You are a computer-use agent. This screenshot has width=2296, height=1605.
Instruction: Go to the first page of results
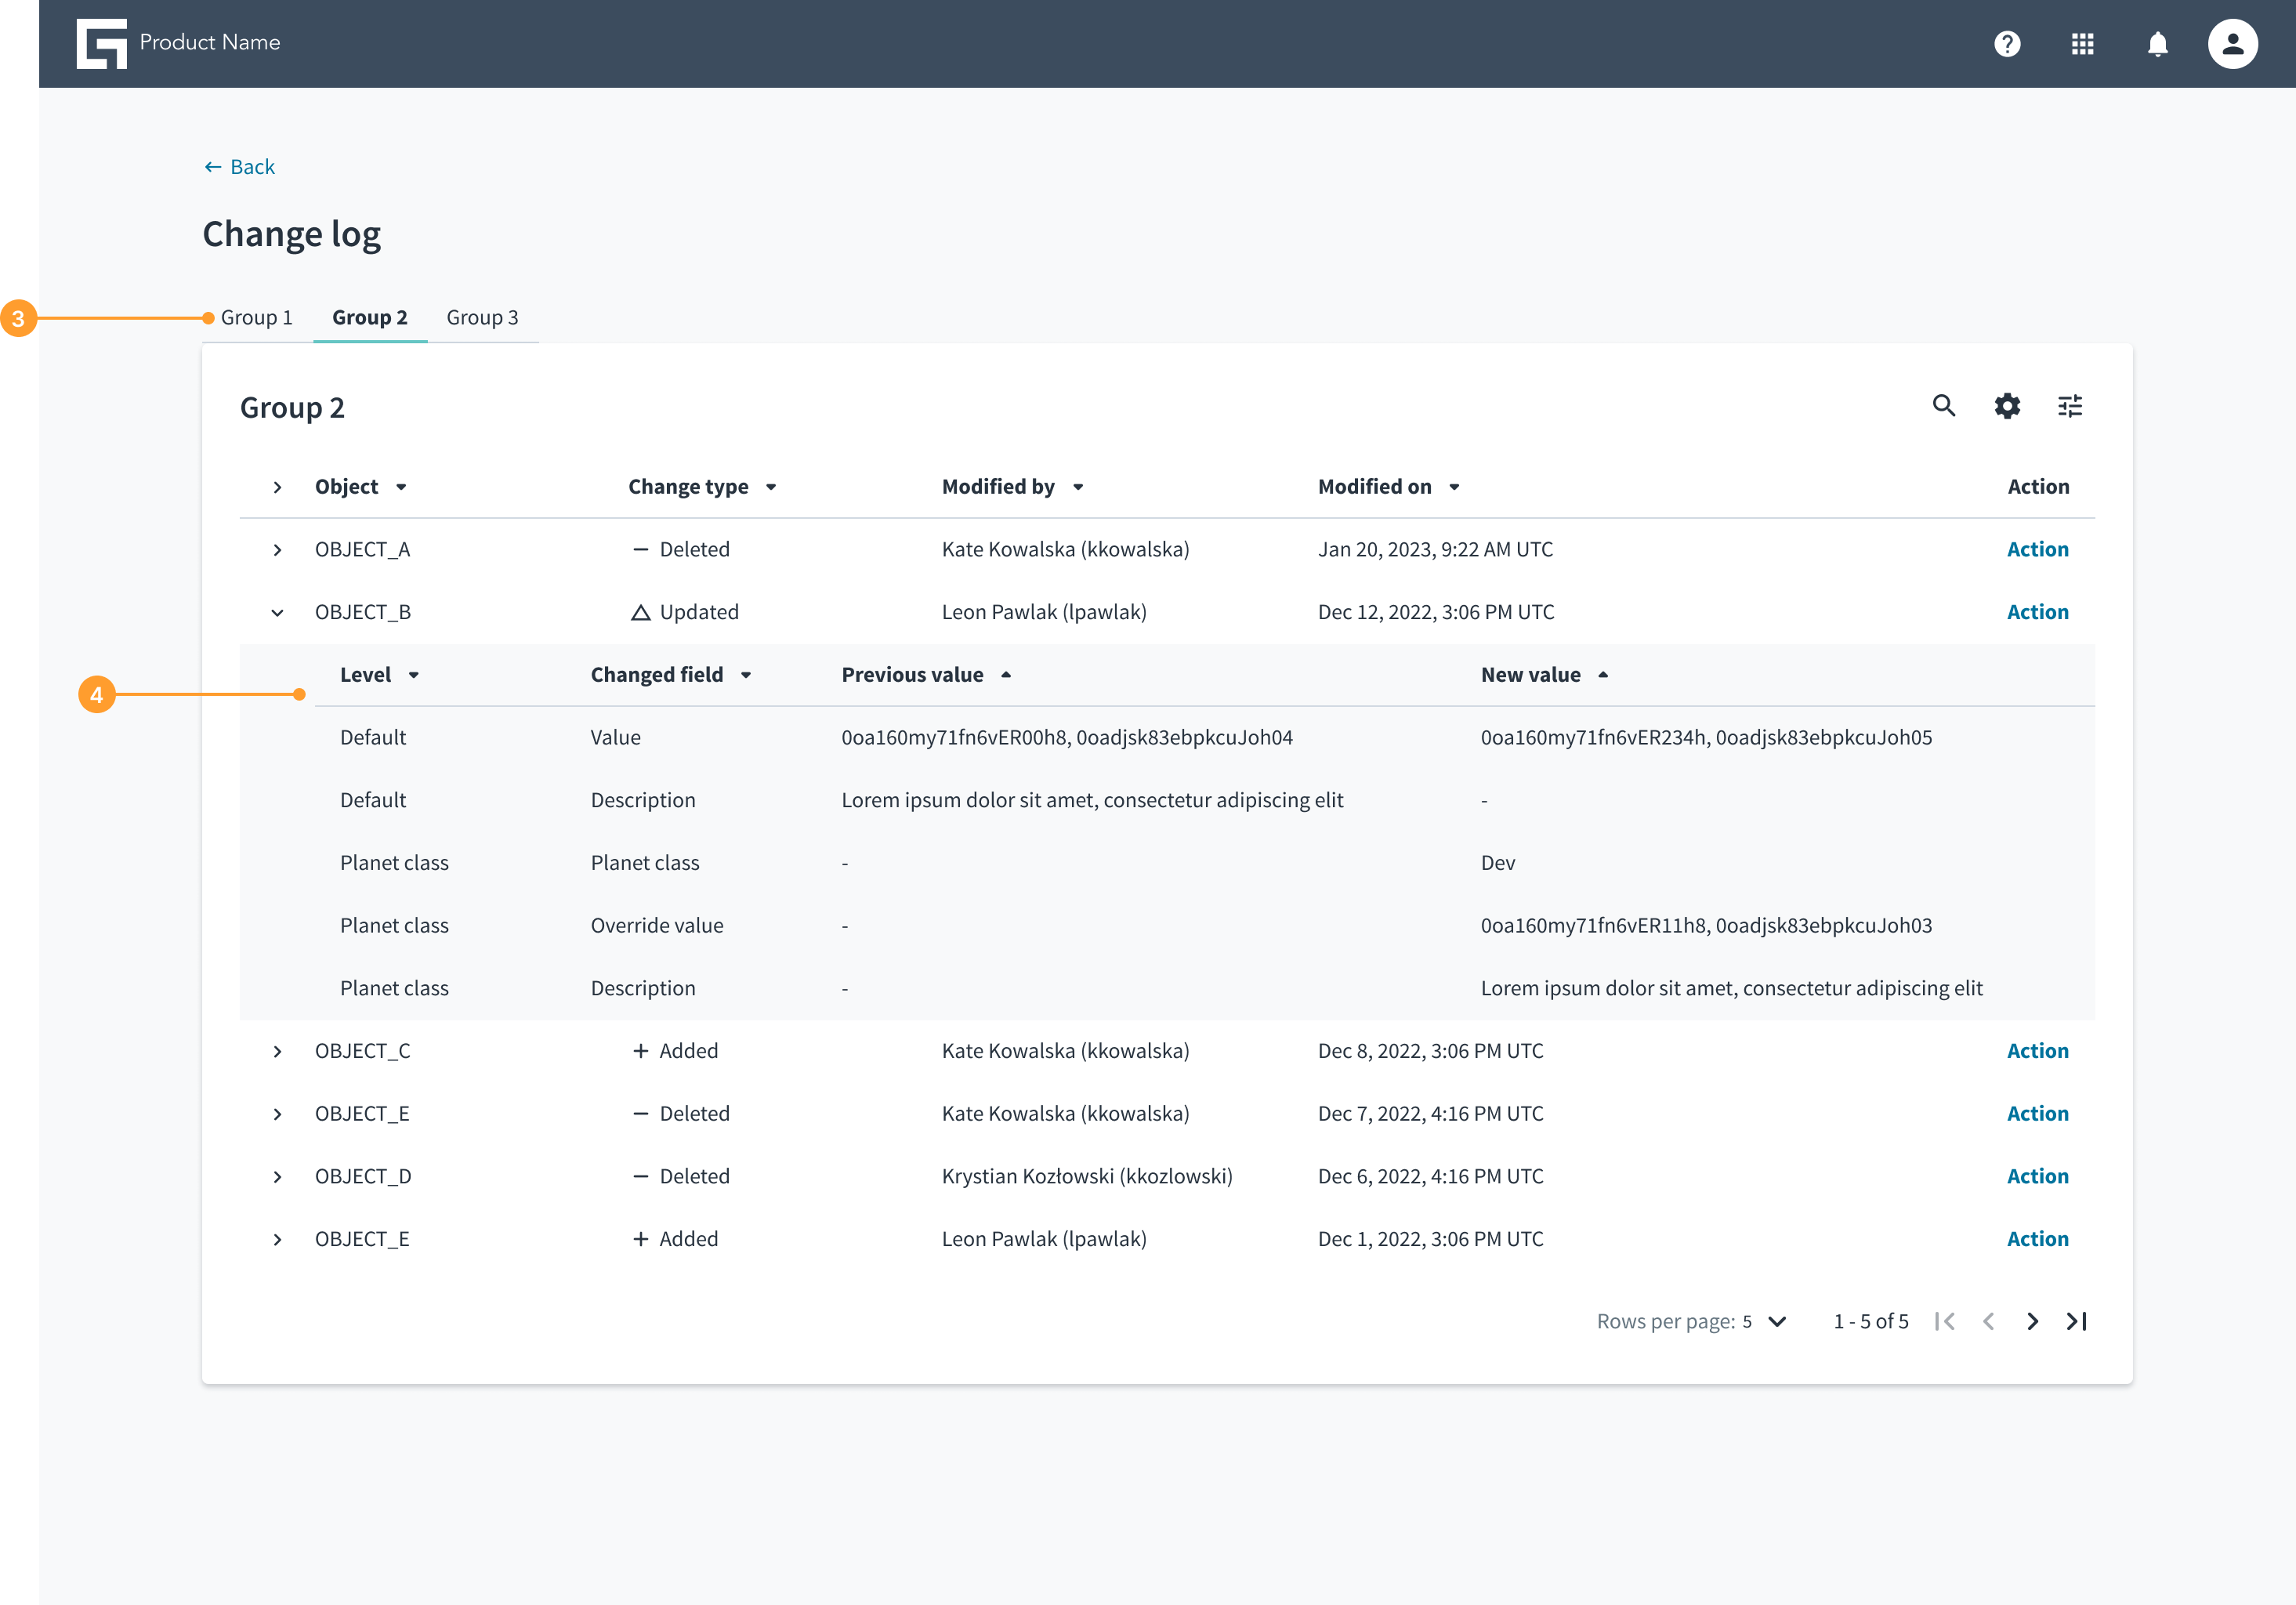pyautogui.click(x=1945, y=1321)
